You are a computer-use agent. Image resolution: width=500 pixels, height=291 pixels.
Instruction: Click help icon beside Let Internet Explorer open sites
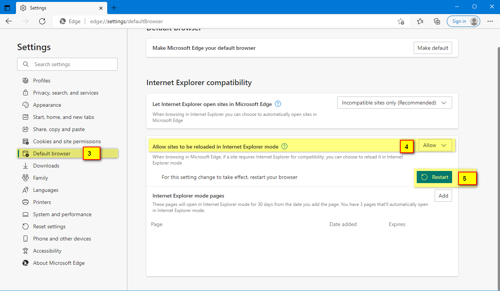tap(278, 104)
